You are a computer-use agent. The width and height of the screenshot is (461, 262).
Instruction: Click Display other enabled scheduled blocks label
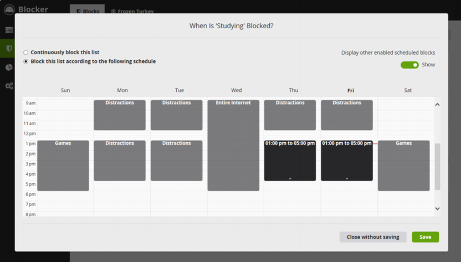(388, 53)
